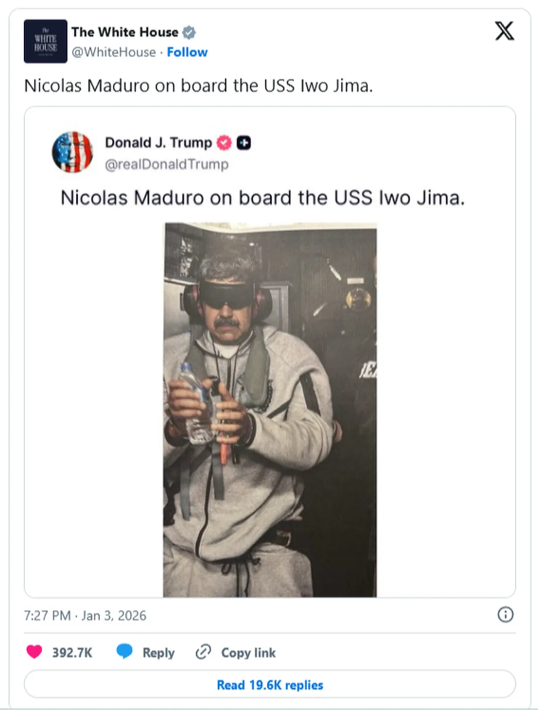Click the Copy link text

click(248, 652)
